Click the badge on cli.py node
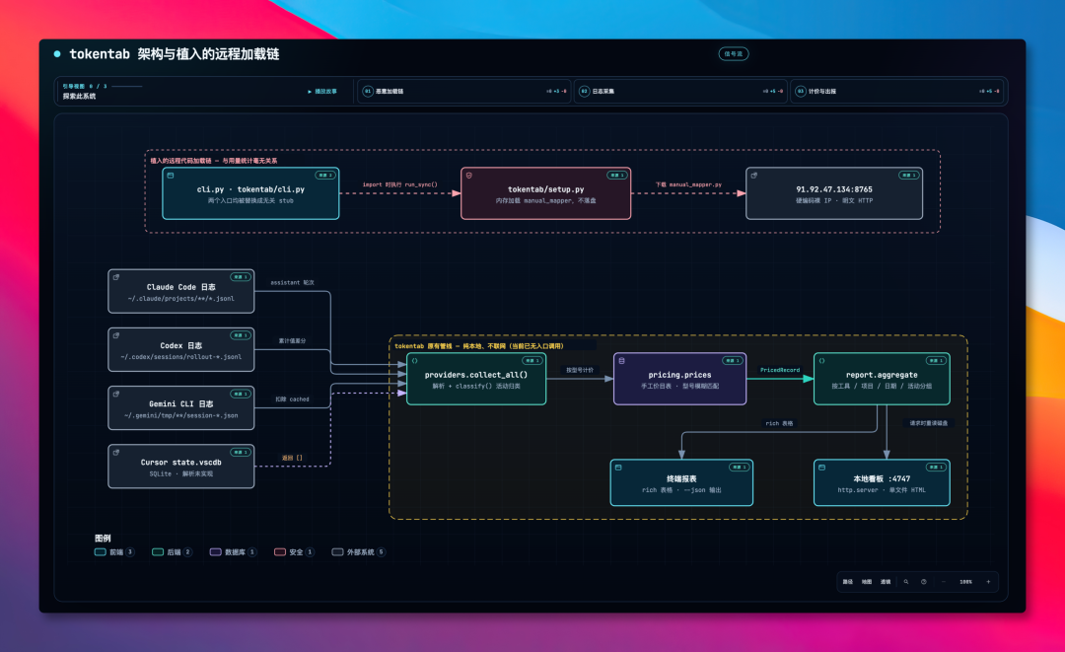Image resolution: width=1065 pixels, height=652 pixels. pyautogui.click(x=324, y=176)
